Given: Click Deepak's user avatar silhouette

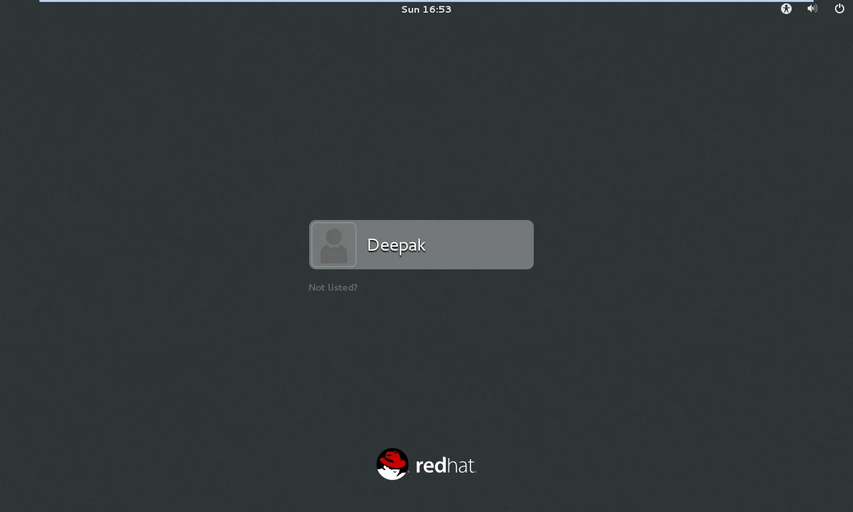Looking at the screenshot, I should pyautogui.click(x=334, y=245).
